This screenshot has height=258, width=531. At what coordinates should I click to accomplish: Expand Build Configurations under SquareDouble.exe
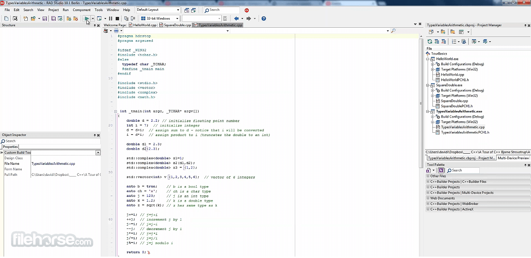[433, 90]
